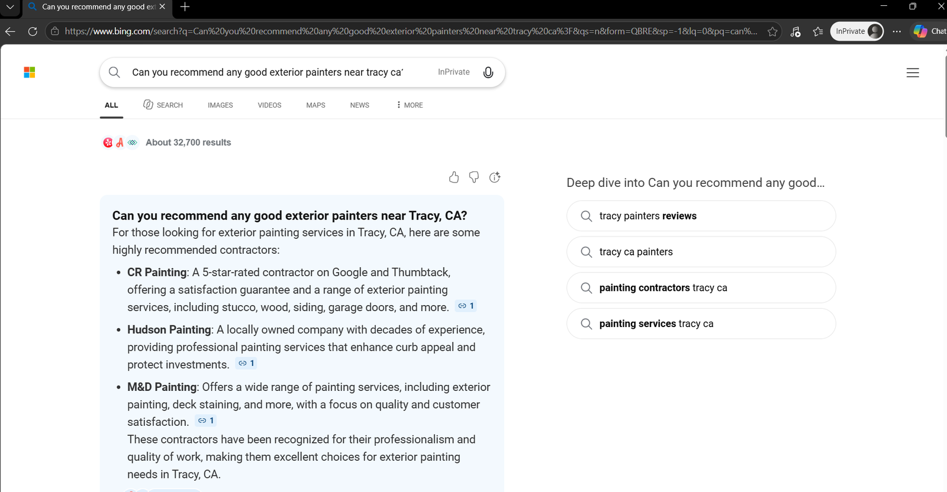Add this page to favorites star

pos(772,31)
